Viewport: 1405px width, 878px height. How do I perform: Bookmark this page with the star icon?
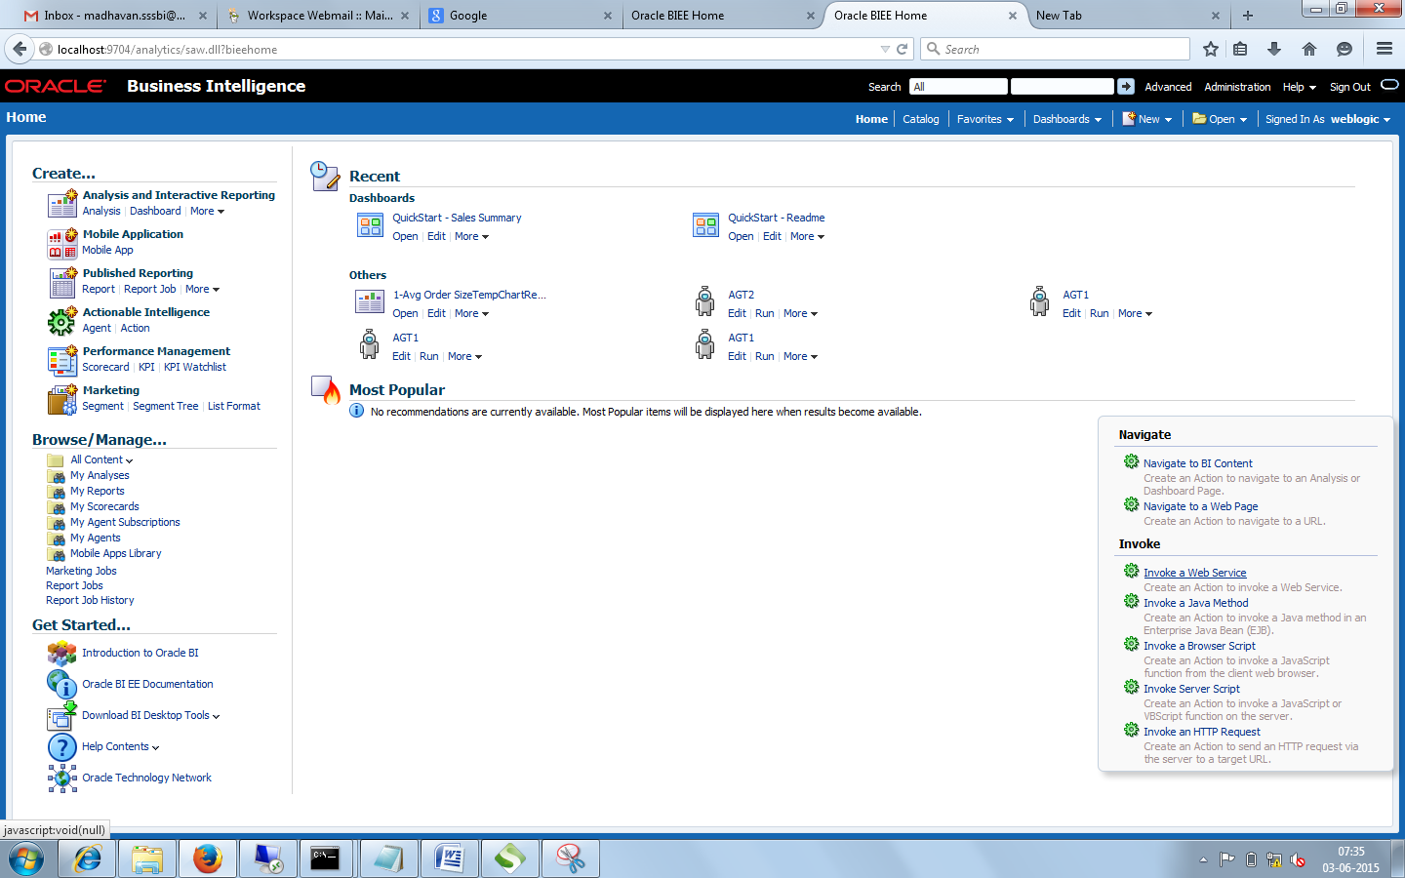click(1211, 49)
